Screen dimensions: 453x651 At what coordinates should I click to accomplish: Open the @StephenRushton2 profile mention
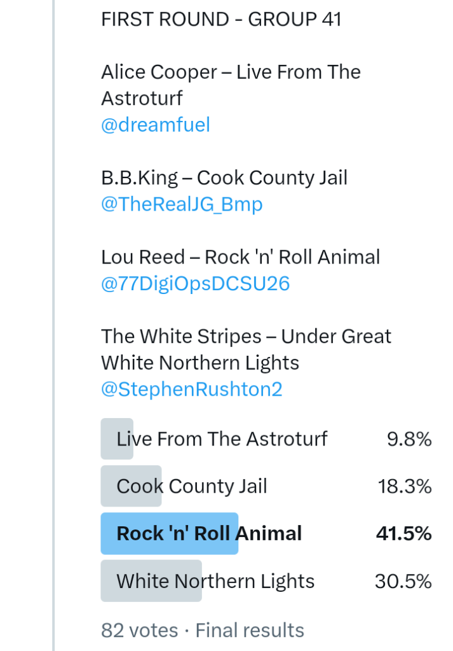(191, 389)
